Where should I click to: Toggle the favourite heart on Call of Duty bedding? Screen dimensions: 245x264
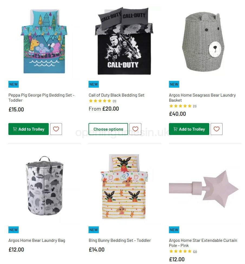point(135,129)
